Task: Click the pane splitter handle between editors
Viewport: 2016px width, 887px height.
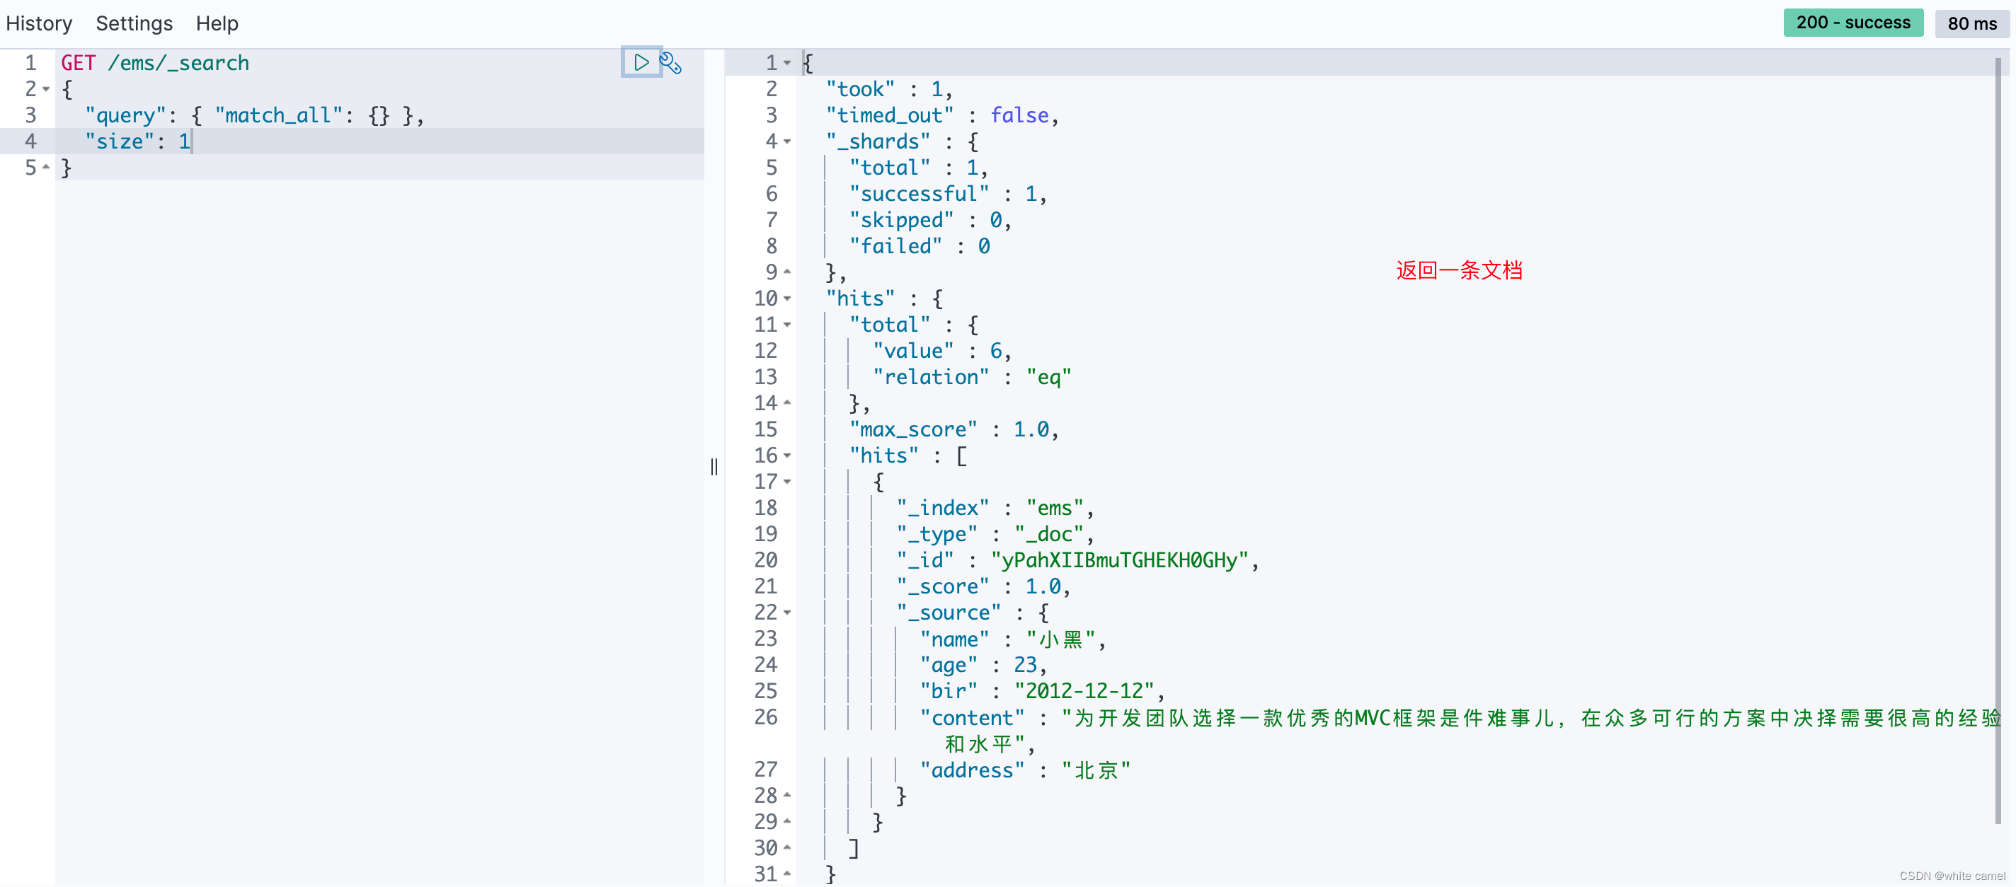Action: coord(714,467)
